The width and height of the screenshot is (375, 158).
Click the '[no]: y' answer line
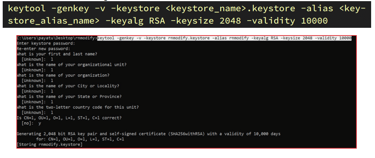[31, 123]
